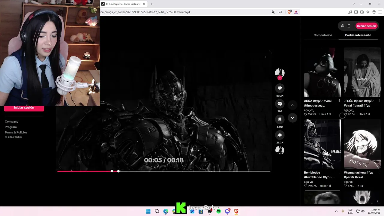Open more options for the #kenganashura video
Screen dimensions: 384x216
[379, 172]
